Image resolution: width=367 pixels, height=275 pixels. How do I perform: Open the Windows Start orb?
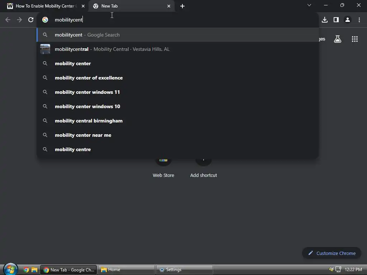[x=10, y=269]
